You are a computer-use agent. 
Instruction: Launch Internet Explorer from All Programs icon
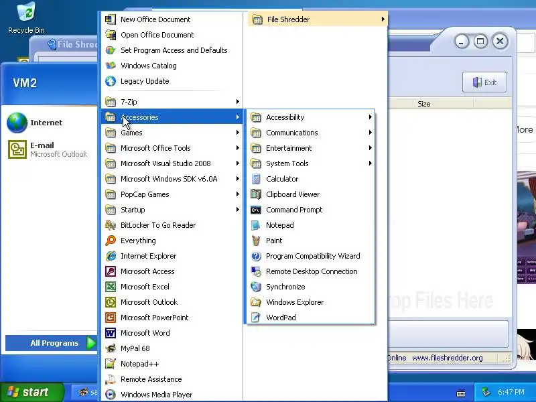tap(111, 256)
